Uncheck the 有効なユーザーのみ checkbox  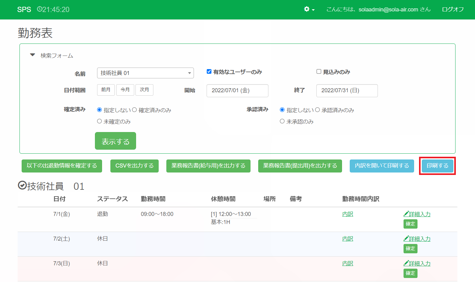209,72
